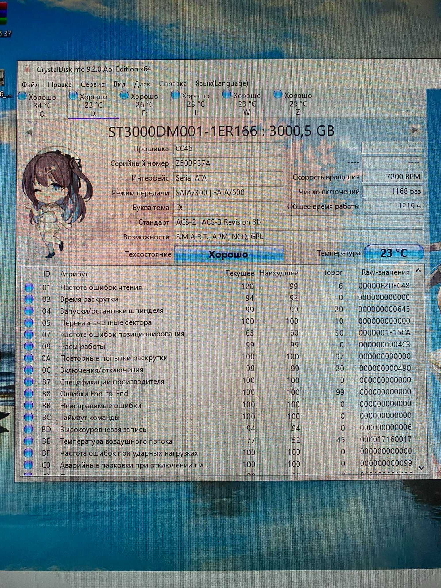This screenshot has width=441, height=588.
Task: Click raw value 00000E2DEC48
Action: [384, 286]
